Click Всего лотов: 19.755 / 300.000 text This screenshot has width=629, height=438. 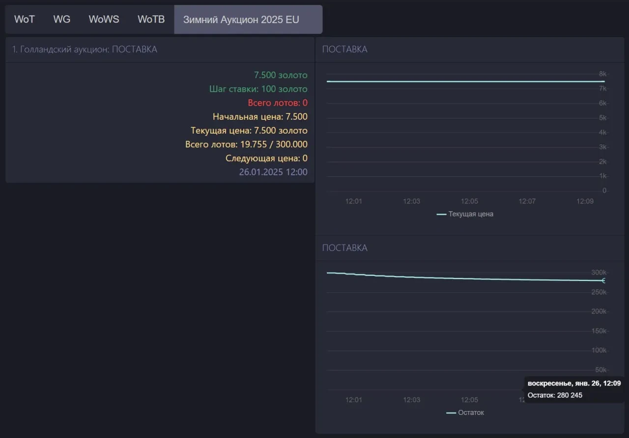246,144
